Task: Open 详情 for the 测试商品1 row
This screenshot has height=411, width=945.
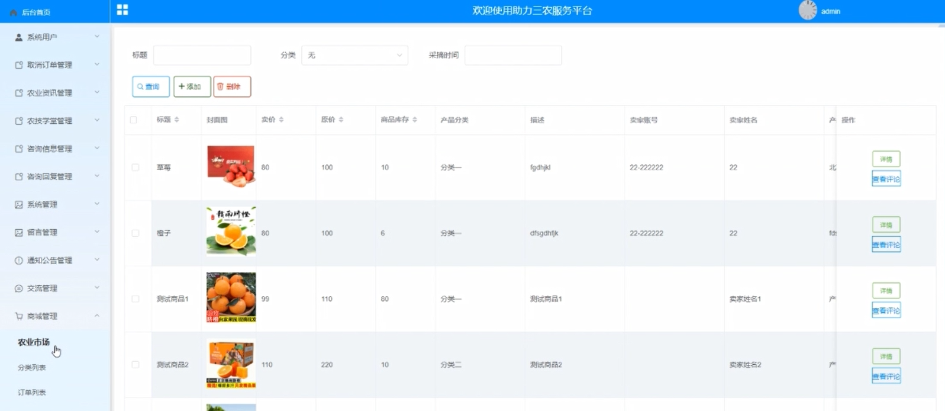Action: [886, 291]
